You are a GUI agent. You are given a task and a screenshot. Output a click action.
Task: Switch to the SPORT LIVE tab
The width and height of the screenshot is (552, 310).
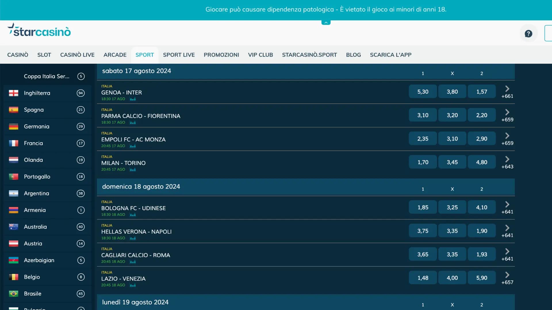[179, 55]
